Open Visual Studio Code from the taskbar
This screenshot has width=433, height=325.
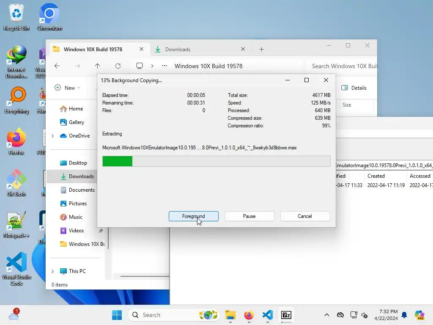click(x=268, y=315)
